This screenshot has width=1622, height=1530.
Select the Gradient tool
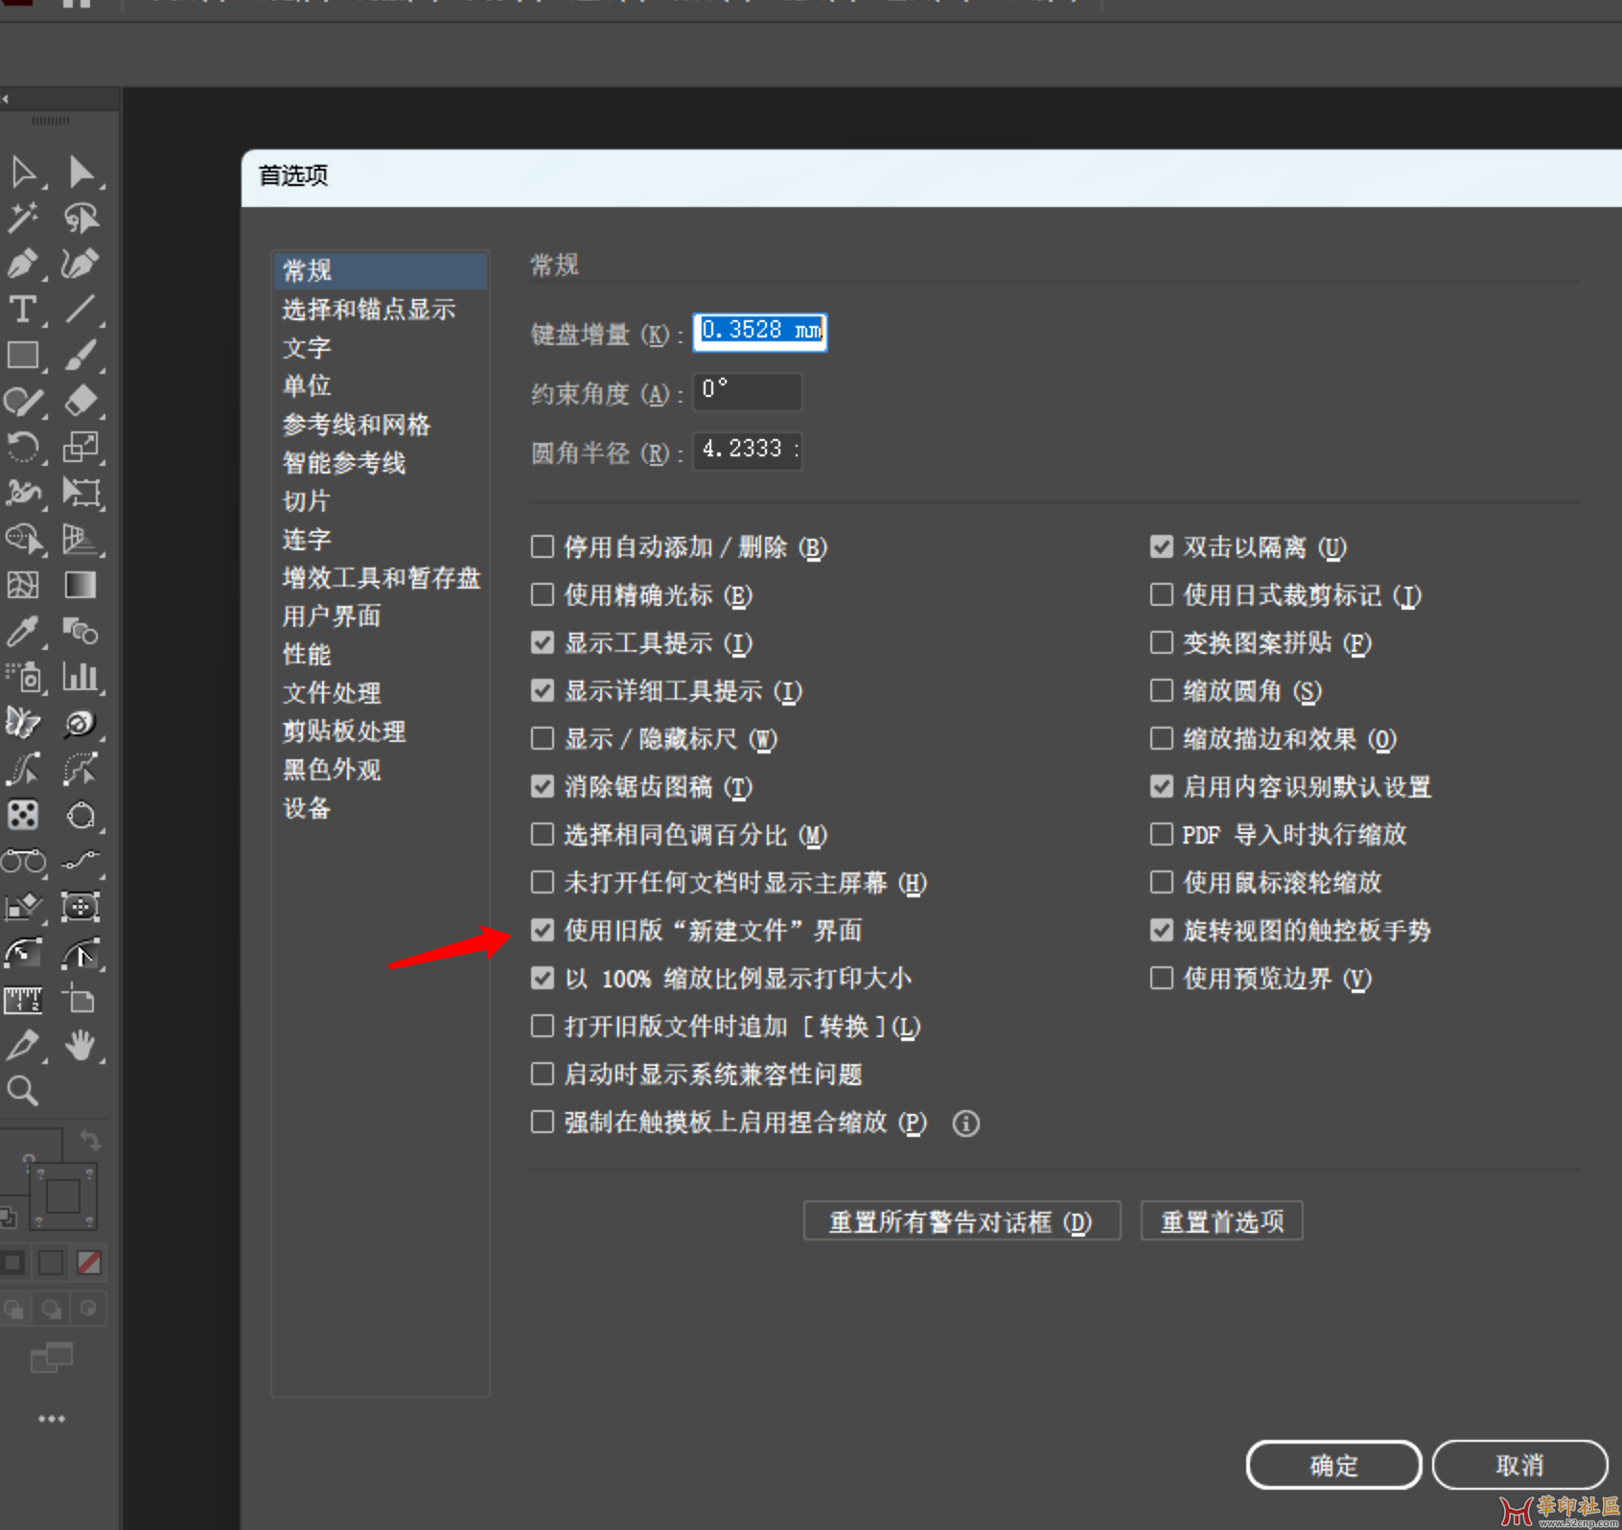coord(81,585)
